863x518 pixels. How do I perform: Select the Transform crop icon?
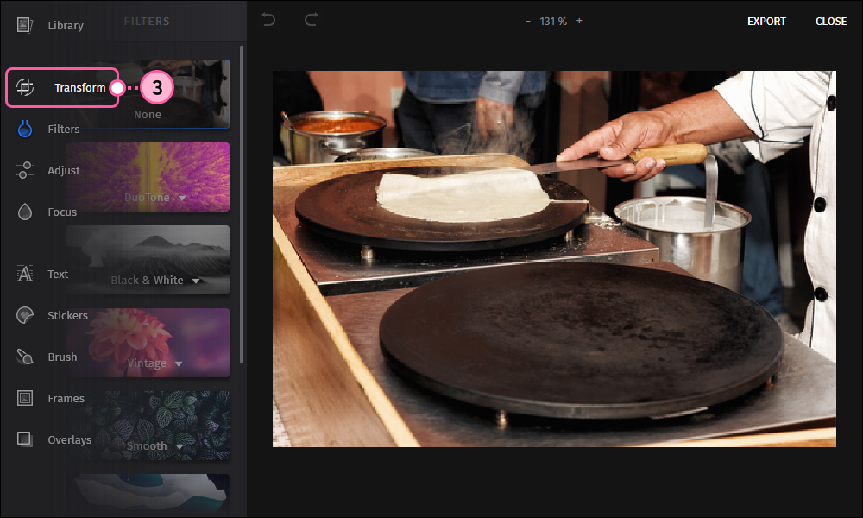25,87
